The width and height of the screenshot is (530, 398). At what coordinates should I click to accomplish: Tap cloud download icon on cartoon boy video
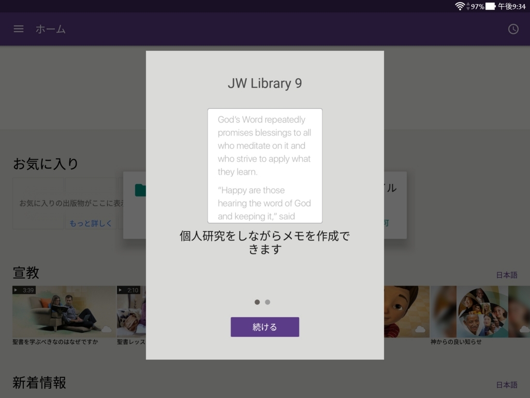(x=420, y=329)
